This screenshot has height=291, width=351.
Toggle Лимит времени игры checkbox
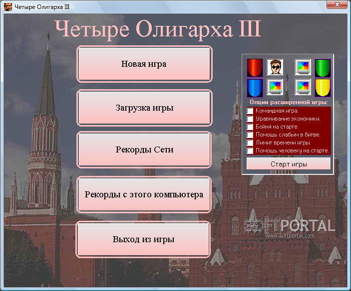pyautogui.click(x=250, y=143)
